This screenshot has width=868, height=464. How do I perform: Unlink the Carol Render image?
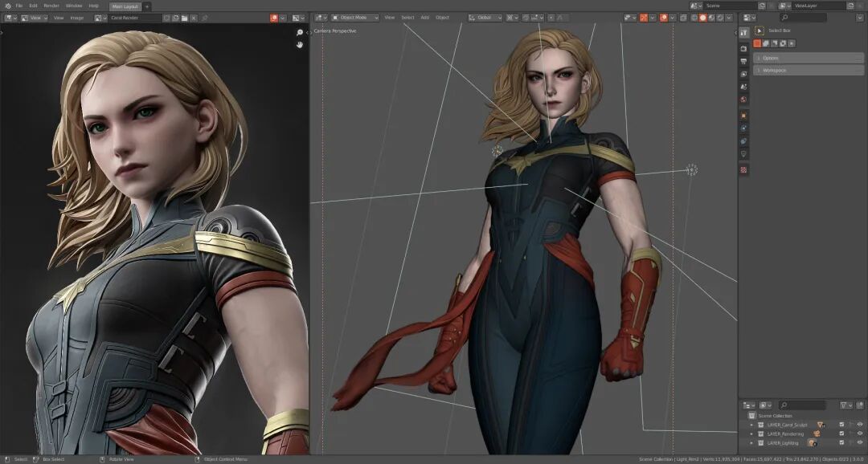coord(193,18)
